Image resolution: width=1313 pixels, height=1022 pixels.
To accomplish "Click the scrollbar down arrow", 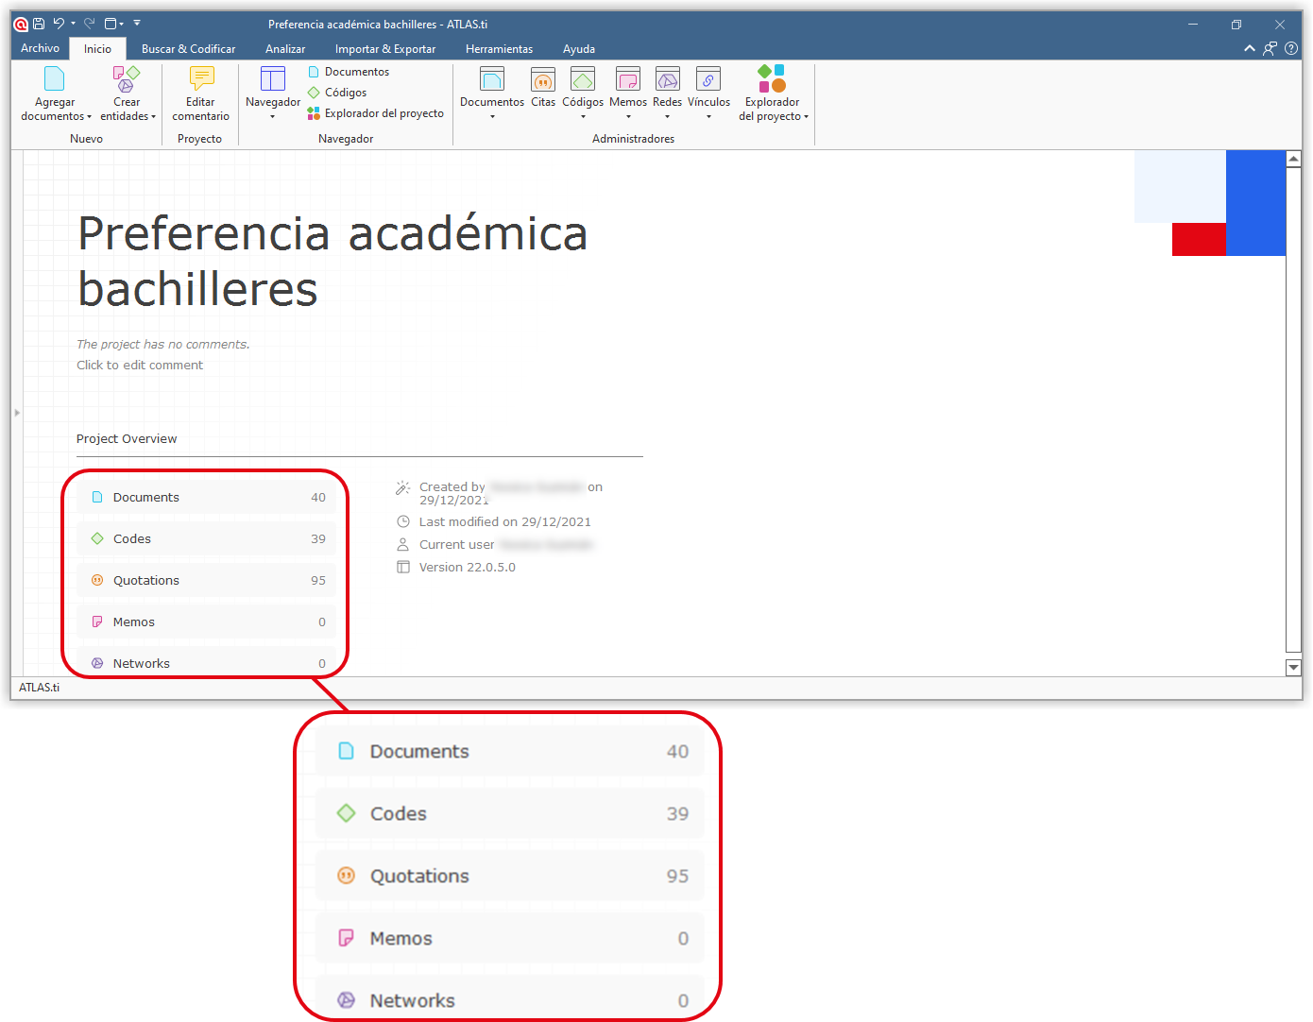I will point(1294,668).
